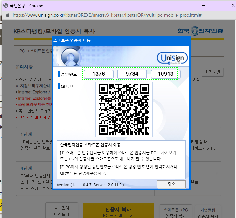
Task: Click the 1단계 step heading
Action: (26, 134)
